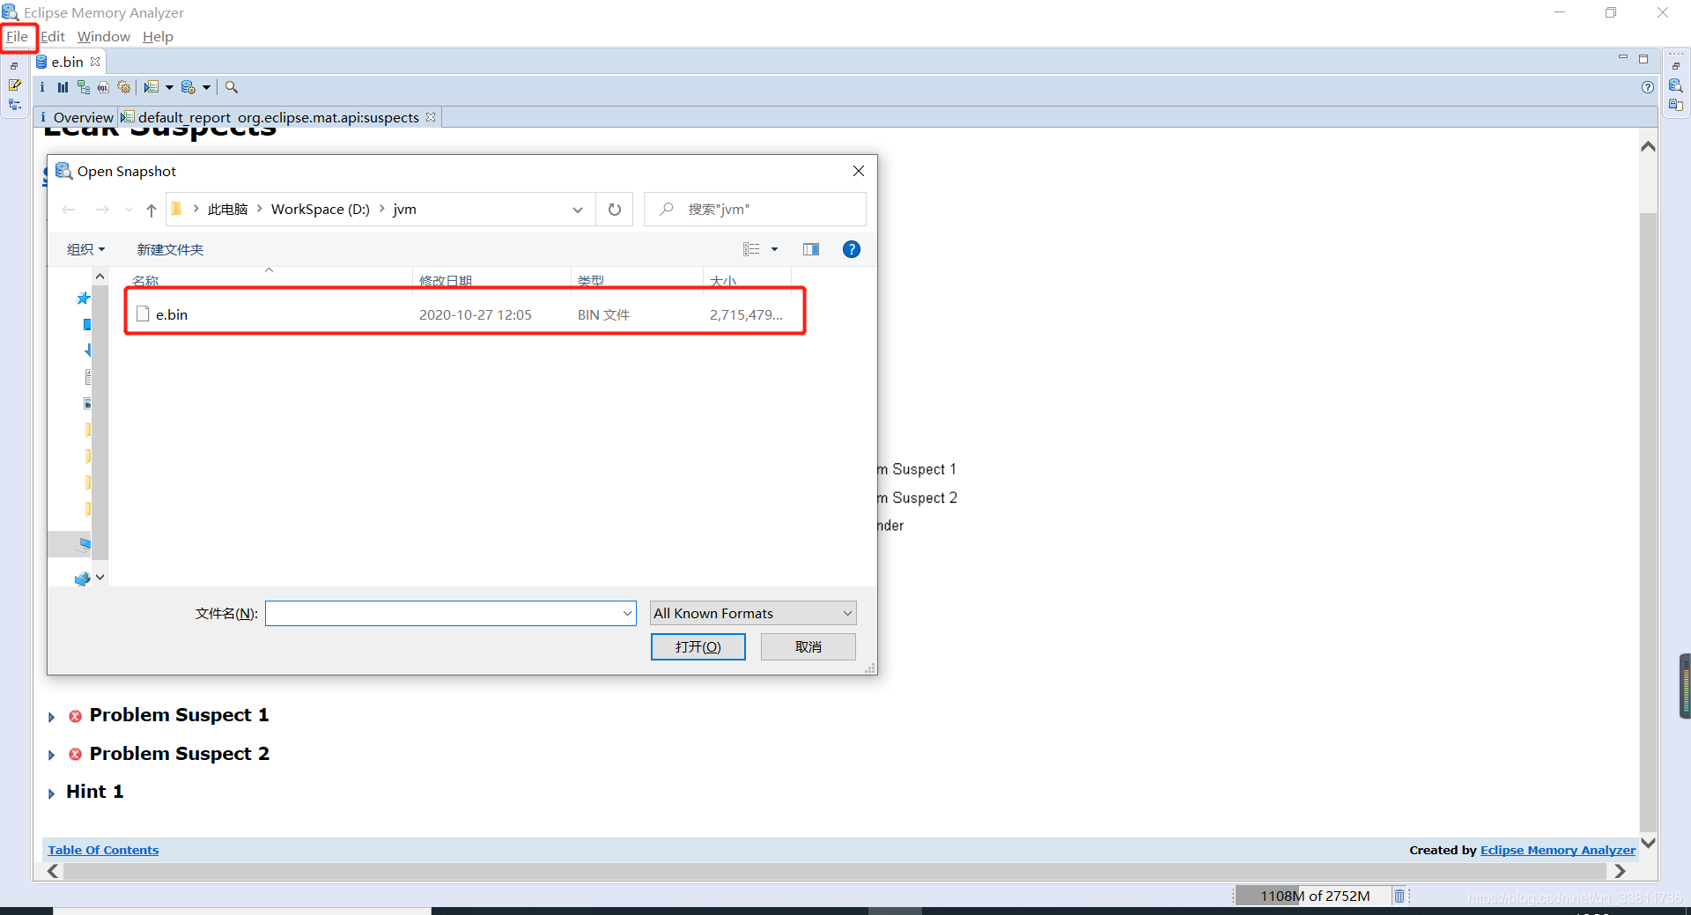Open the report icon's dropdown arrow in toolbar
Screen dimensions: 1691x915
[169, 87]
